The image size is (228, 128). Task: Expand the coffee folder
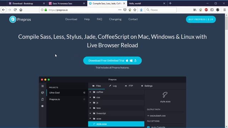pyautogui.click(x=90, y=92)
